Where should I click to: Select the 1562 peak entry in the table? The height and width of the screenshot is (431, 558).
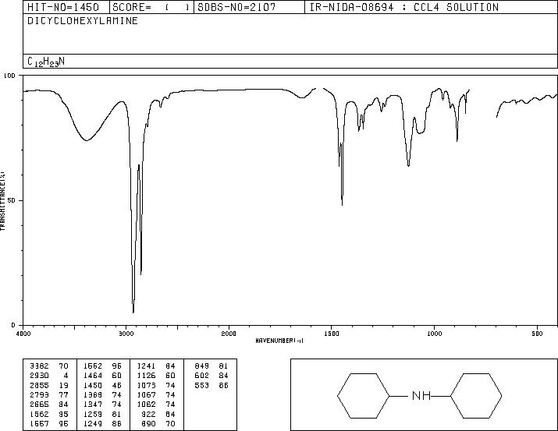[x=49, y=414]
